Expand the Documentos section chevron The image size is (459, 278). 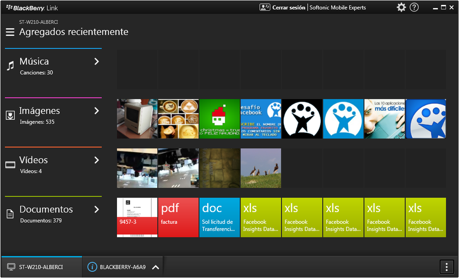coord(97,210)
